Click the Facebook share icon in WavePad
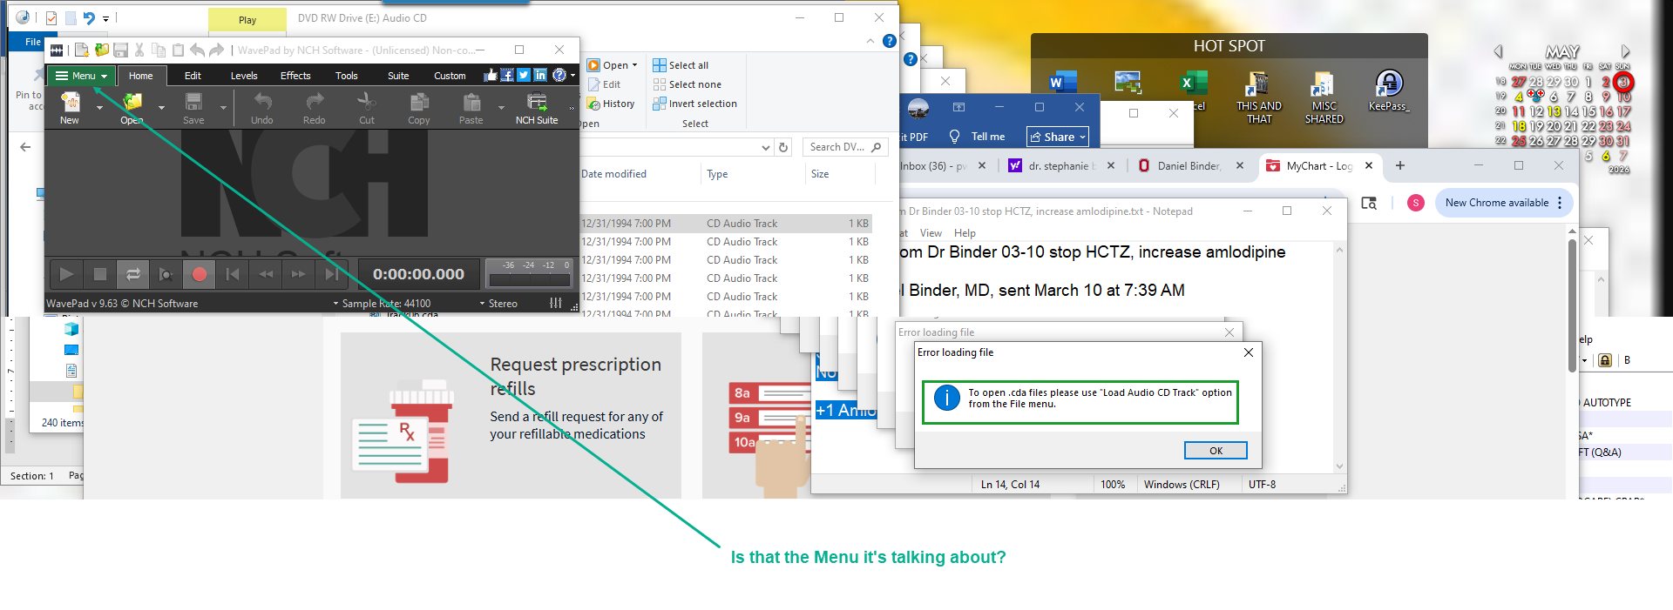This screenshot has height=610, width=1673. tap(507, 75)
